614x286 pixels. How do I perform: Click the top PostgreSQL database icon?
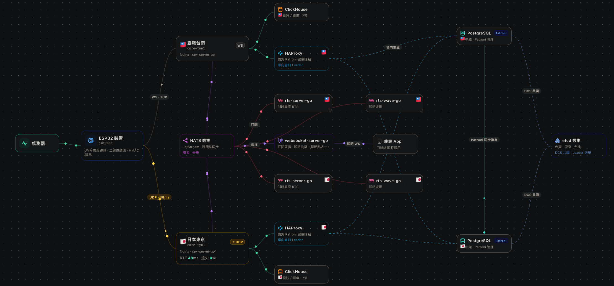point(463,33)
